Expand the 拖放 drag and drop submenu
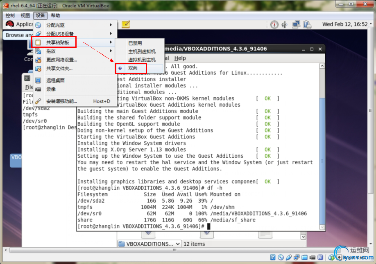The image size is (376, 264). pyautogui.click(x=75, y=51)
